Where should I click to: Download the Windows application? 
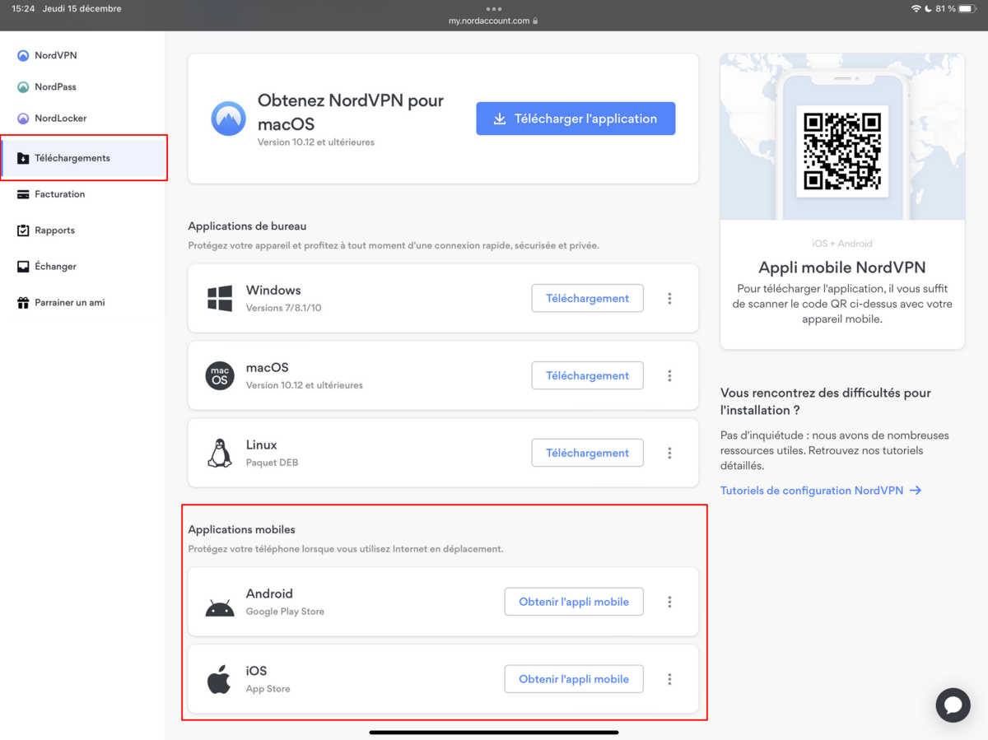(587, 298)
